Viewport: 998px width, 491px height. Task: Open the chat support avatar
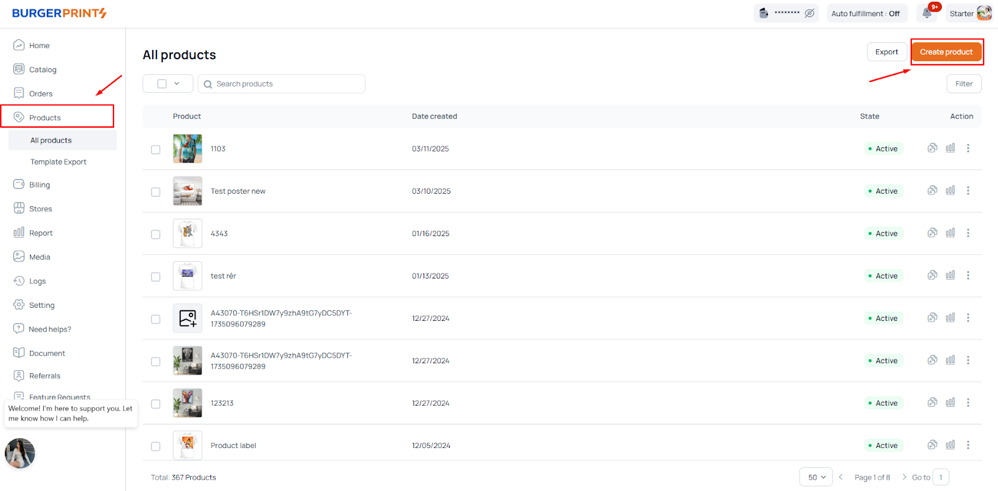pos(20,453)
